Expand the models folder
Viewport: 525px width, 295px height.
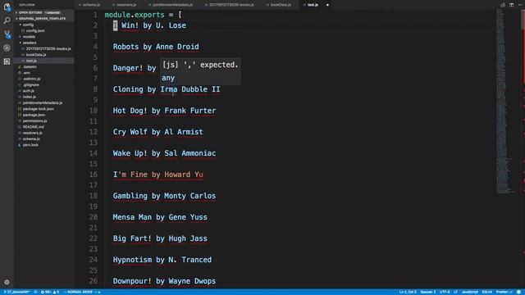click(29, 37)
